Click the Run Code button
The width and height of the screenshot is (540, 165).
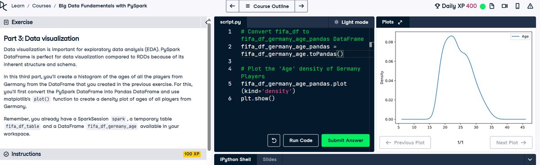pyautogui.click(x=301, y=140)
